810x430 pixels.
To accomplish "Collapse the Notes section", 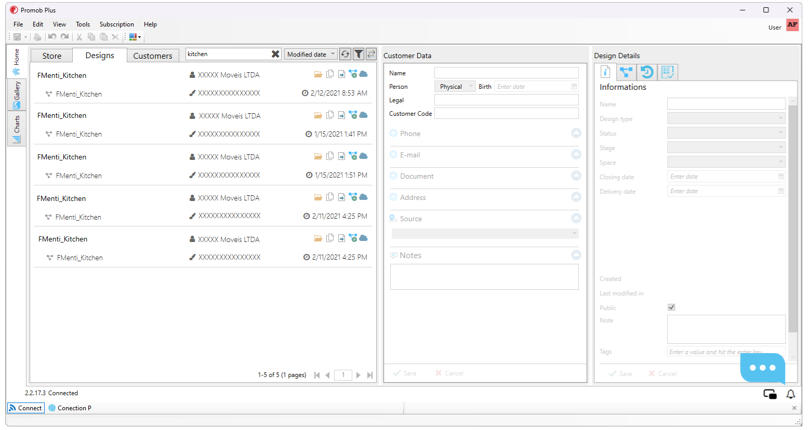I will point(576,255).
